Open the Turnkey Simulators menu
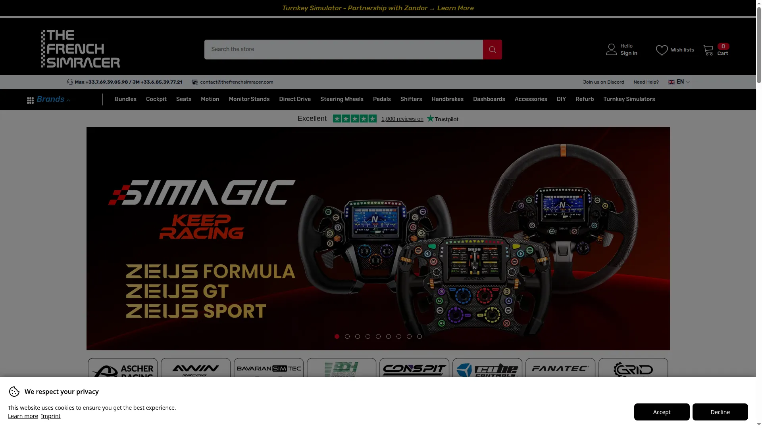The width and height of the screenshot is (762, 428). [629, 99]
